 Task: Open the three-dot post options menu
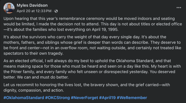point(179,8)
